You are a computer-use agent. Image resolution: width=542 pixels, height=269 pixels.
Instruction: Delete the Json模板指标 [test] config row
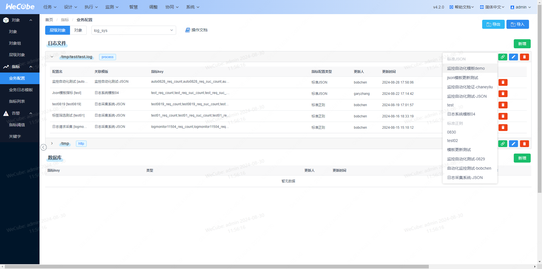point(503,94)
